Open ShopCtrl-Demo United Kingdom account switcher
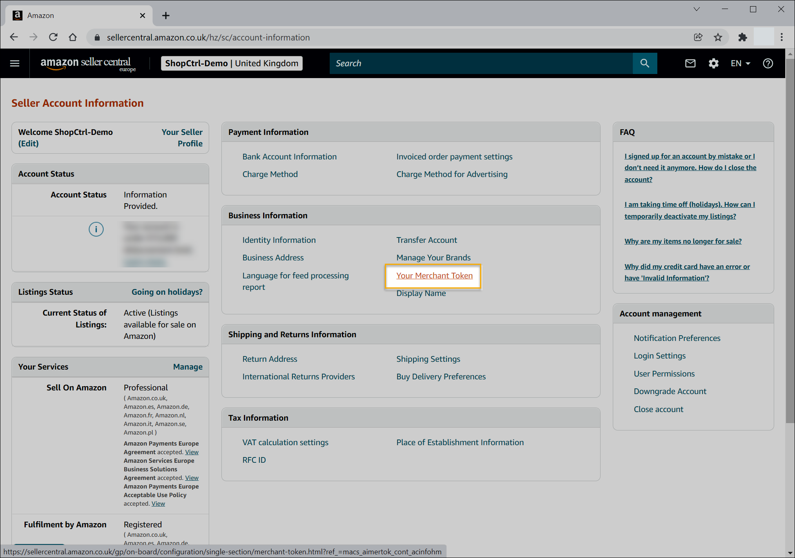Screen dimensions: 795x558 pos(232,63)
